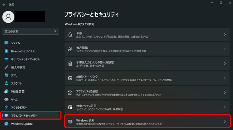
Task: Click the Windows 検索 search icon
Action: coord(70,122)
